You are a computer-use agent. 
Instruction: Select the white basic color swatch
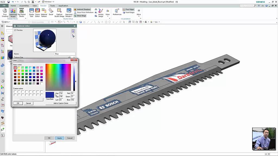[42, 83]
